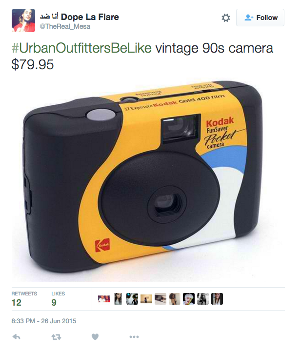Show the 9 likes list

click(x=58, y=299)
